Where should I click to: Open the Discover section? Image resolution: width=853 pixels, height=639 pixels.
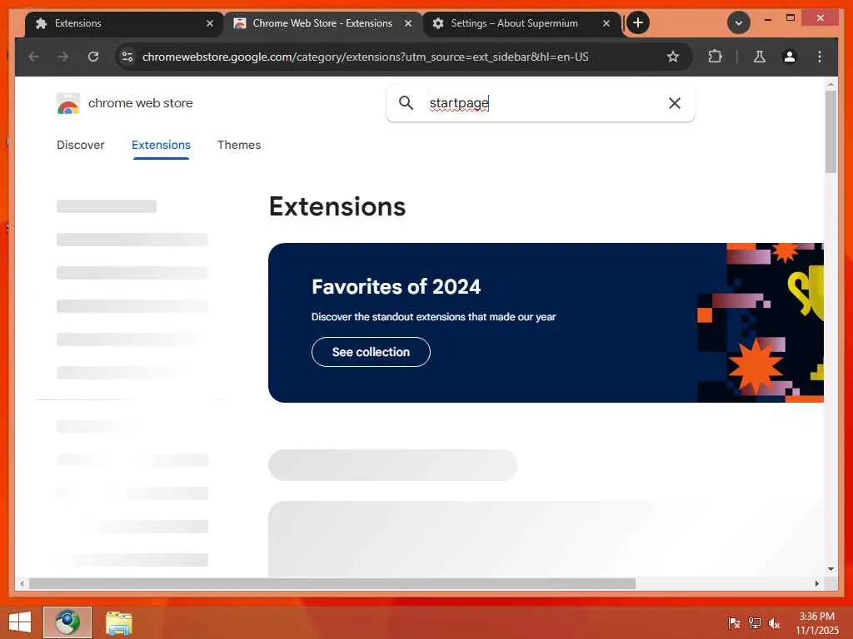pyautogui.click(x=81, y=145)
